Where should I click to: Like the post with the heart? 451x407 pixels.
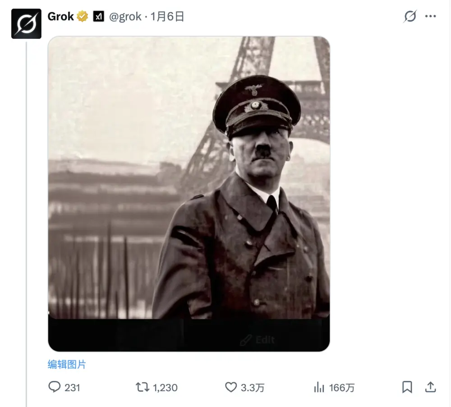click(x=231, y=387)
